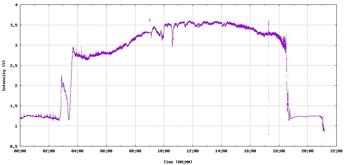Click the "Time (HH:MM)" x-axis title

(x=178, y=162)
